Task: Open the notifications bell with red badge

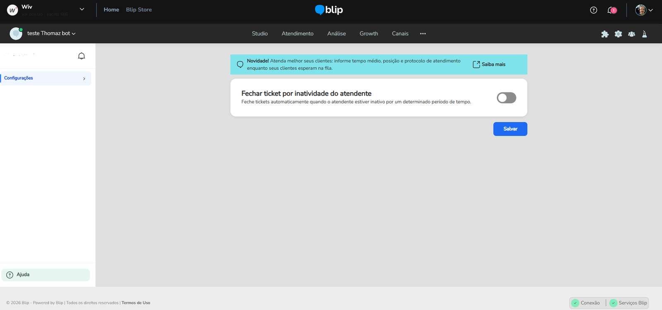Action: (612, 10)
